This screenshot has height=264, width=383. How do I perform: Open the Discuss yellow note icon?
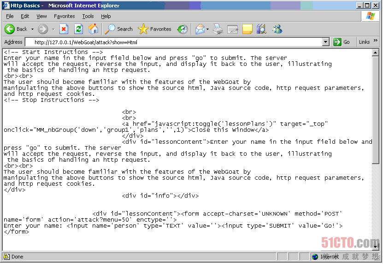coord(247,29)
